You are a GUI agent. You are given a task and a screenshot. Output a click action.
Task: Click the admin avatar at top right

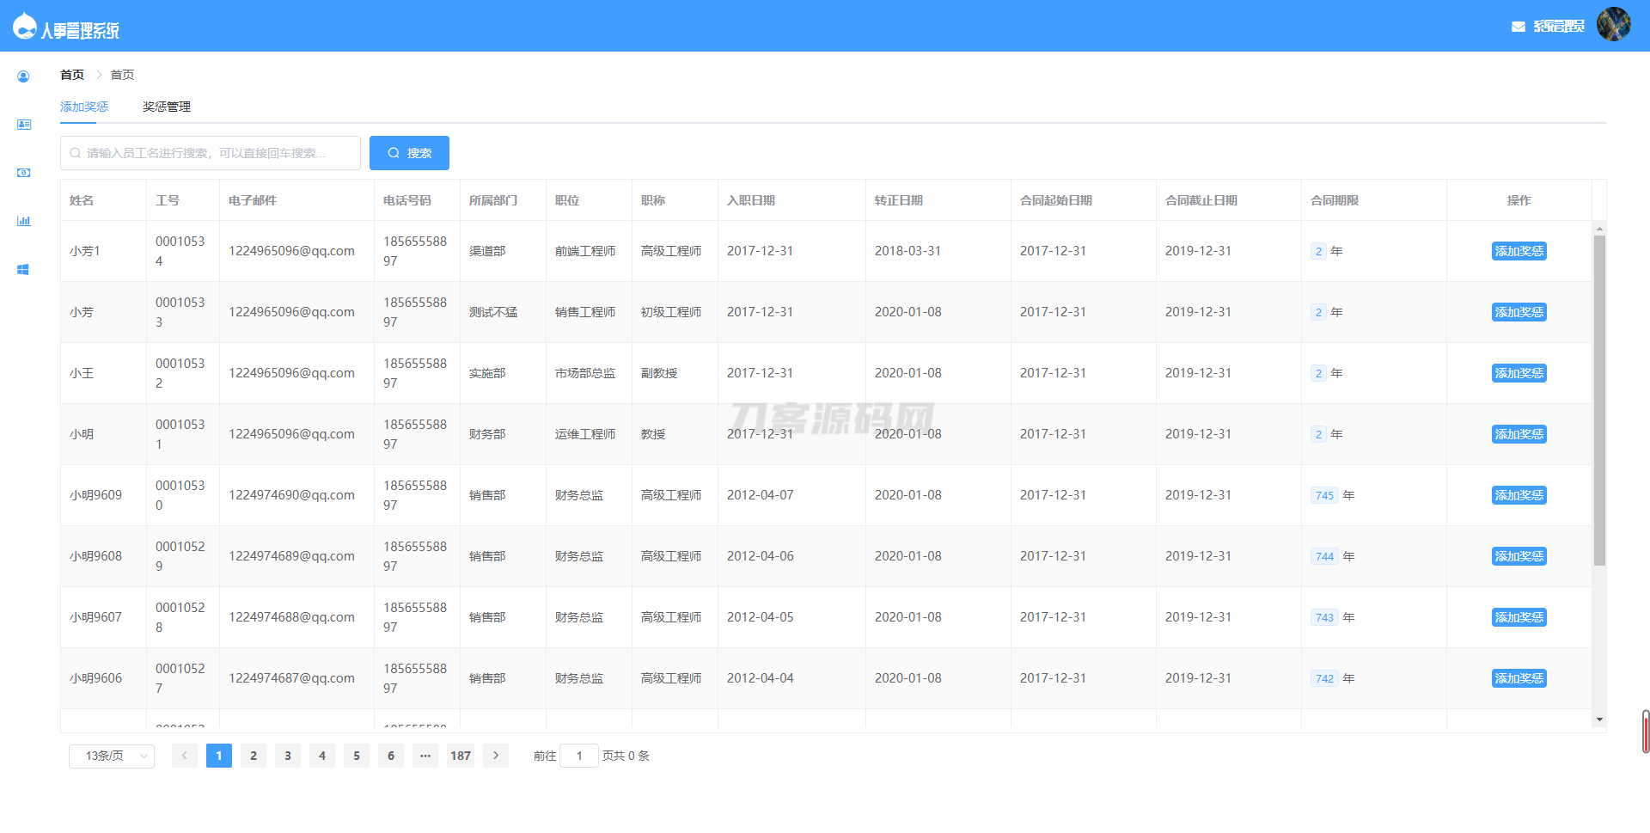click(1615, 24)
